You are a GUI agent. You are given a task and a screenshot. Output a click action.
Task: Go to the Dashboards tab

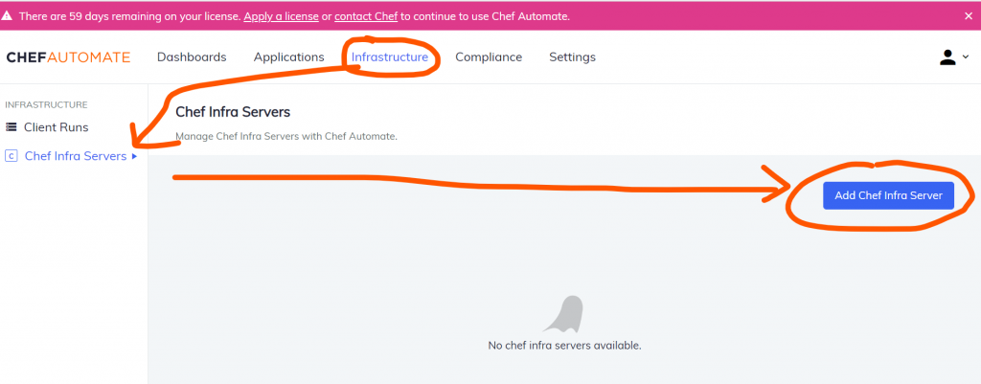192,57
